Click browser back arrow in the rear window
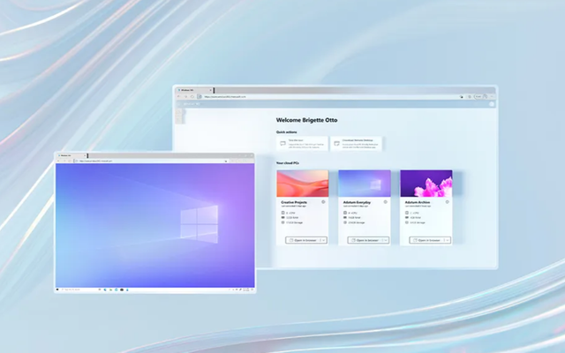 [x=179, y=96]
